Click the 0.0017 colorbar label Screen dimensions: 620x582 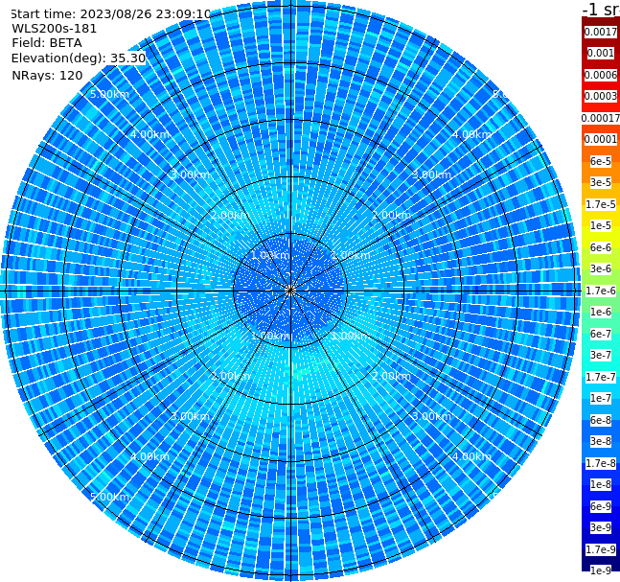[x=601, y=32]
